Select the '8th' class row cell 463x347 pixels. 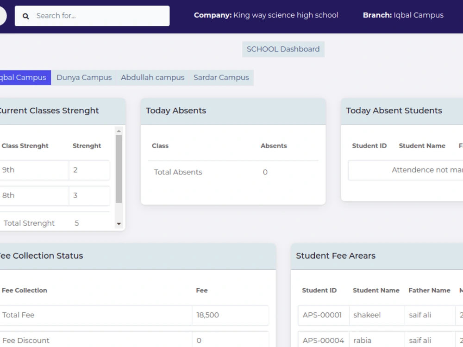[34, 196]
